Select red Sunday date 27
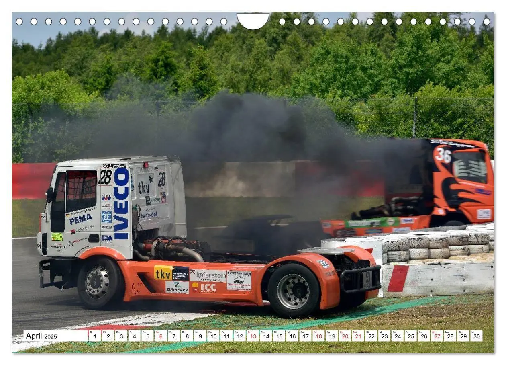The image size is (506, 365). coord(437,336)
